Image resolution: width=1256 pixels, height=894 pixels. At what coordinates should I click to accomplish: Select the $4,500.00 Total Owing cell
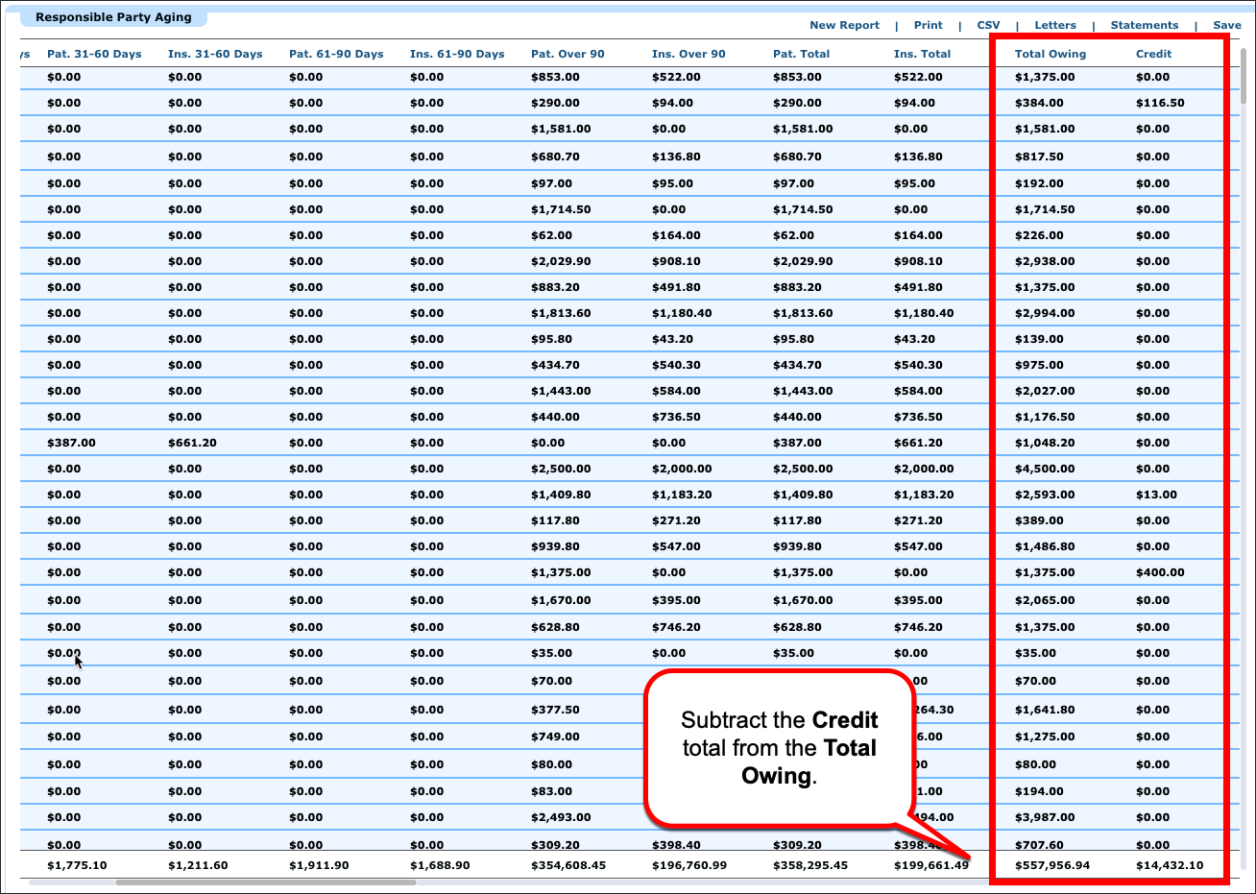(x=1045, y=469)
